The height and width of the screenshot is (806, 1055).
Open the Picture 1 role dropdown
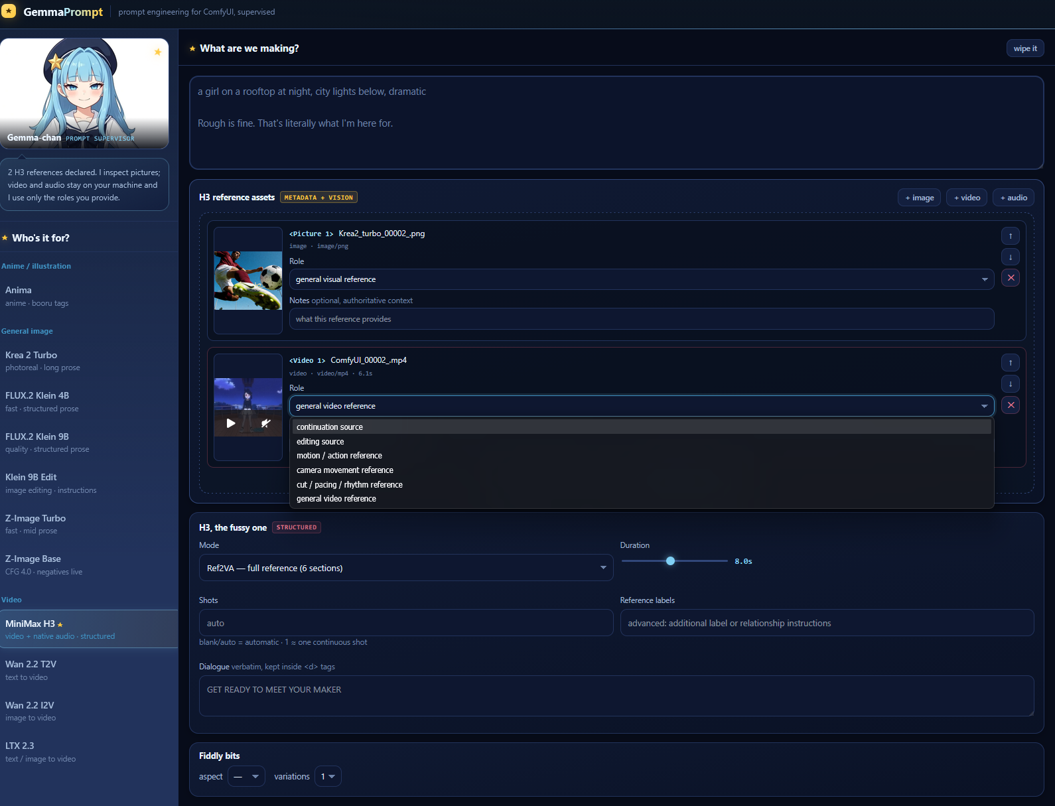[x=642, y=279]
